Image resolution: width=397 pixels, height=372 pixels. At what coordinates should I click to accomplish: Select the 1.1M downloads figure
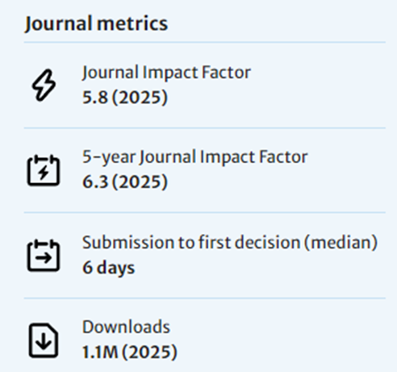(x=100, y=352)
